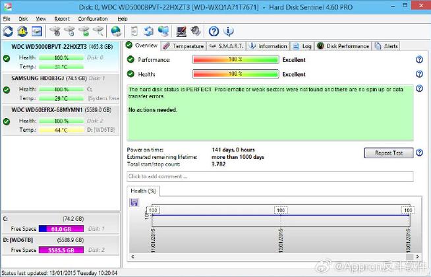Click the 44 °C yellow temperature bar
The image size is (431, 277).
coord(61,130)
